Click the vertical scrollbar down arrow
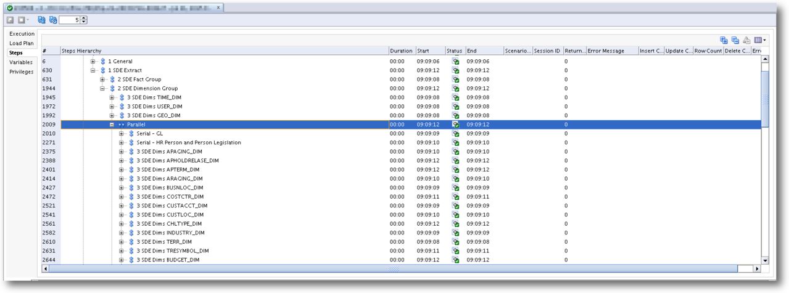 (x=766, y=261)
